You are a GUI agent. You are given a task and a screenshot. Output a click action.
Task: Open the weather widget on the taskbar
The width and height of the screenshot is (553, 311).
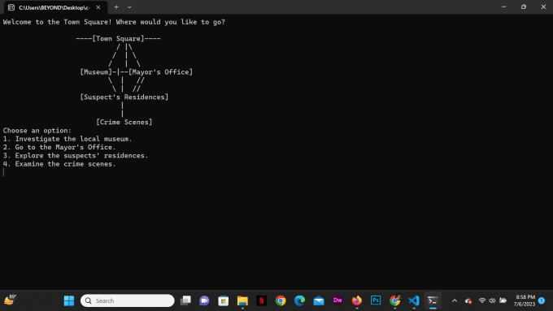point(10,300)
